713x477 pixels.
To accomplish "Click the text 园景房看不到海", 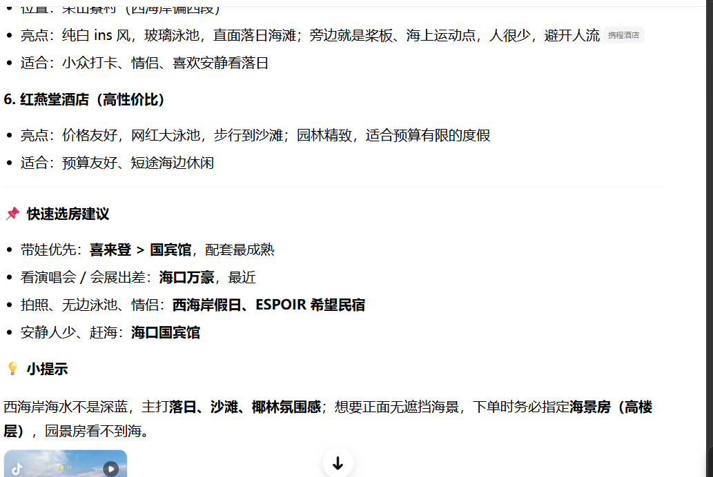I will click(x=92, y=431).
